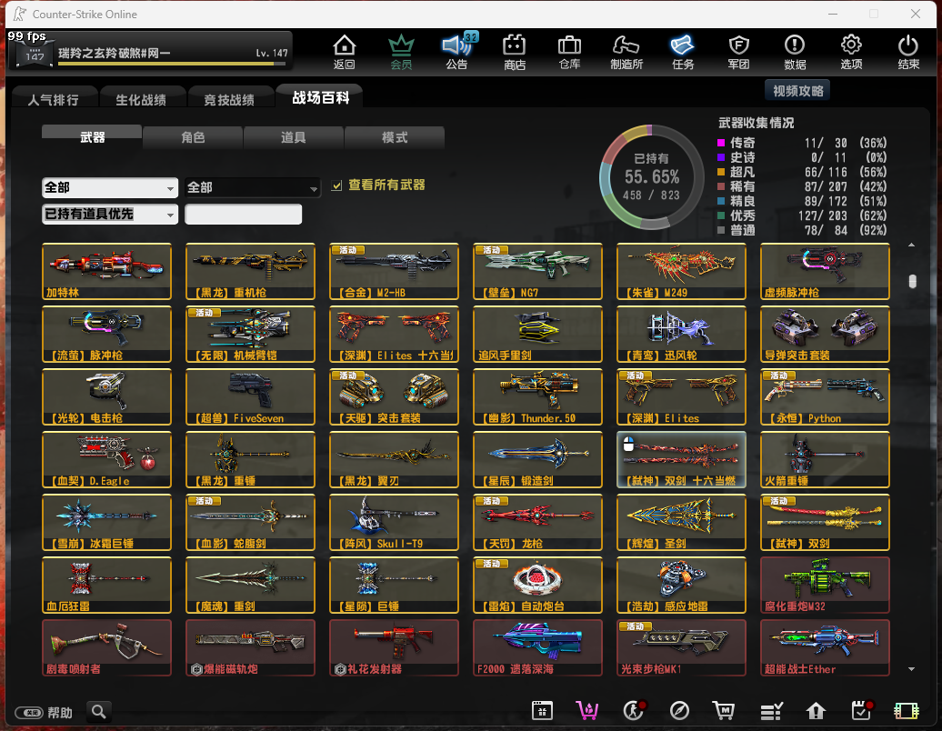
Task: Select the [血契] D.Eagle weapon card
Action: [107, 459]
